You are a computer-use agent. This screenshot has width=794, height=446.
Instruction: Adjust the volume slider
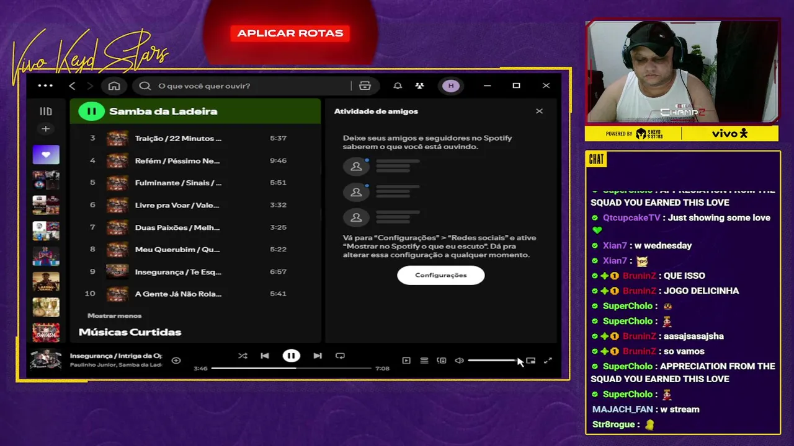493,361
